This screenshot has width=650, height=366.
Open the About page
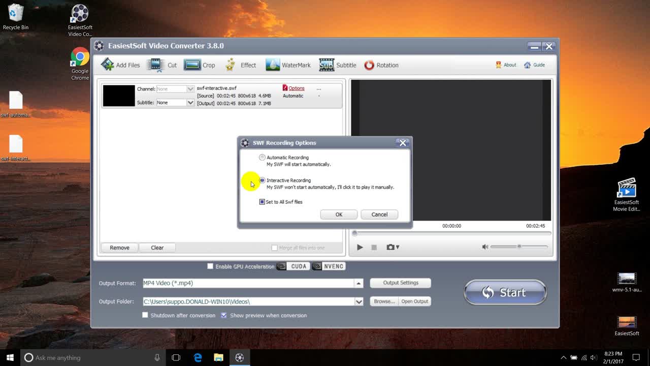coord(506,65)
